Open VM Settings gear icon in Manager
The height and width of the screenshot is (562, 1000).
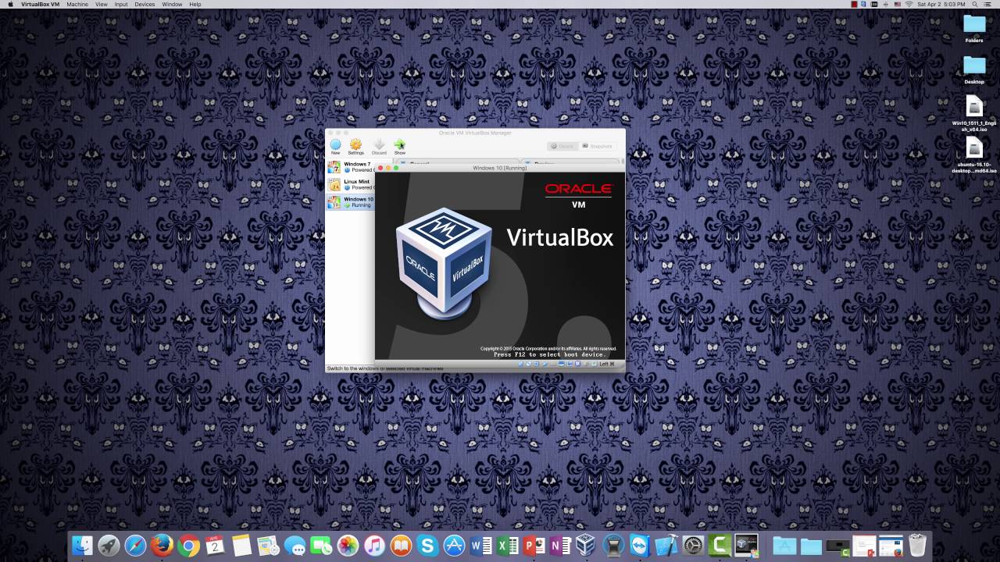pyautogui.click(x=355, y=144)
